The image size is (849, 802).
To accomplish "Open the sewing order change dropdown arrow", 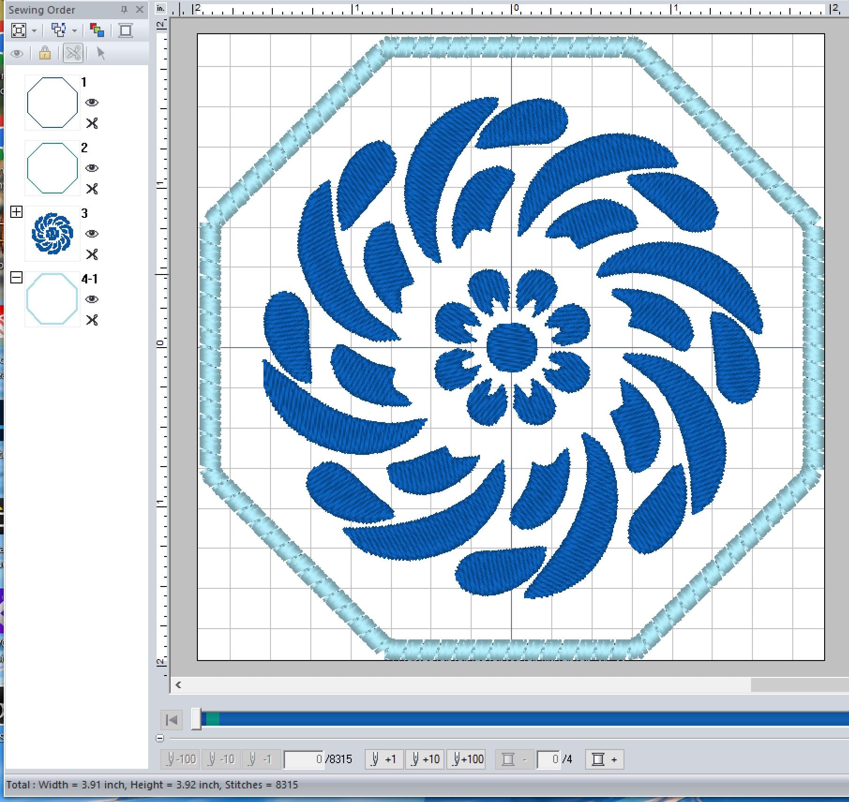I will (75, 31).
